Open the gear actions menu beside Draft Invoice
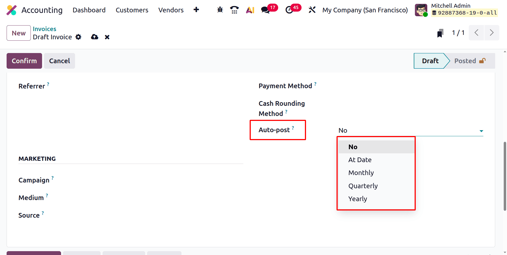507x255 pixels. 78,37
